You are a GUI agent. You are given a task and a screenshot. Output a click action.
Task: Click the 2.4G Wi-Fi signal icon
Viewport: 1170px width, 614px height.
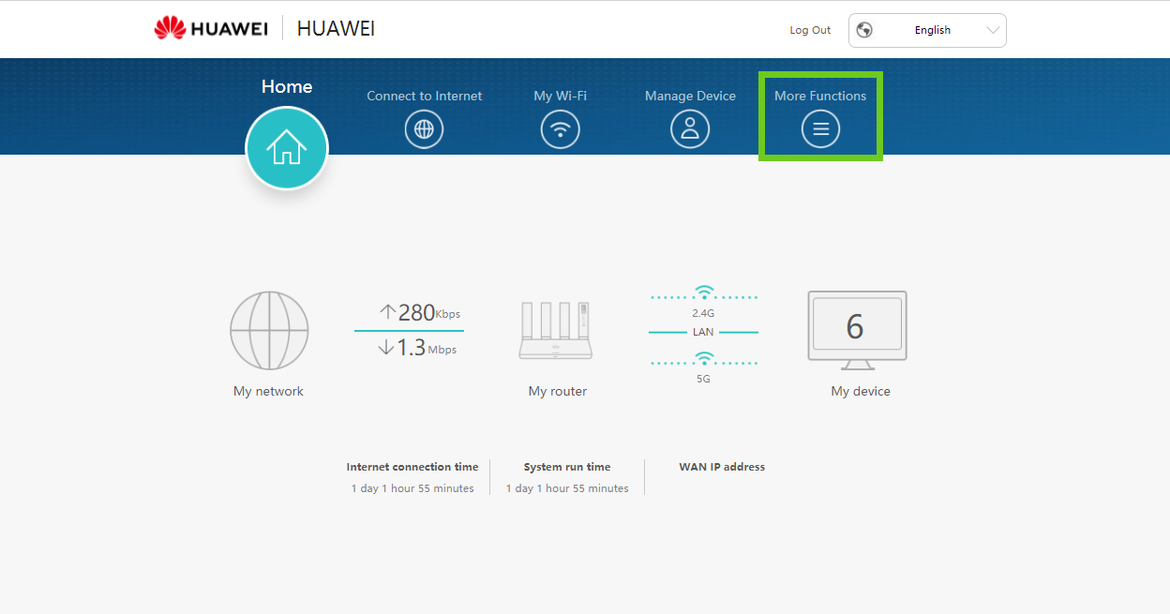pyautogui.click(x=703, y=293)
